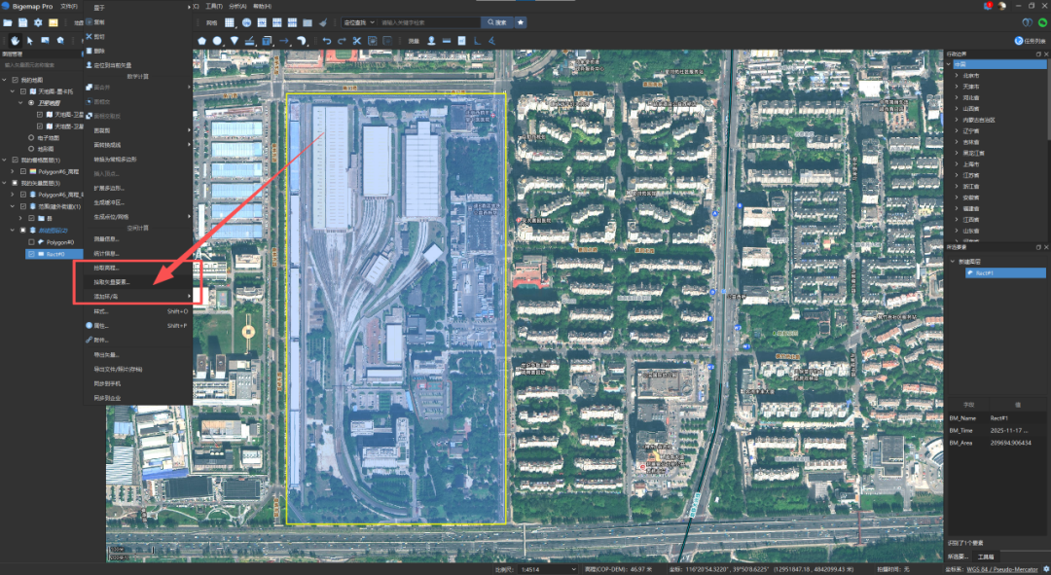Image resolution: width=1051 pixels, height=575 pixels.
Task: Click the star favorites icon
Action: click(521, 22)
